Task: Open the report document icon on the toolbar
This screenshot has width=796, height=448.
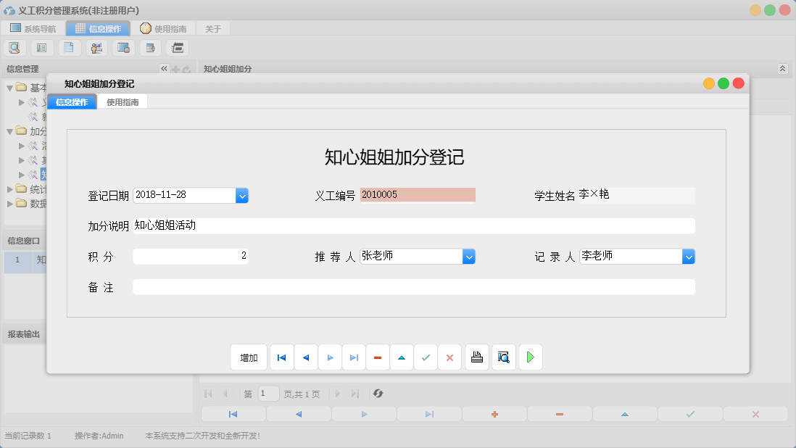Action: [69, 47]
